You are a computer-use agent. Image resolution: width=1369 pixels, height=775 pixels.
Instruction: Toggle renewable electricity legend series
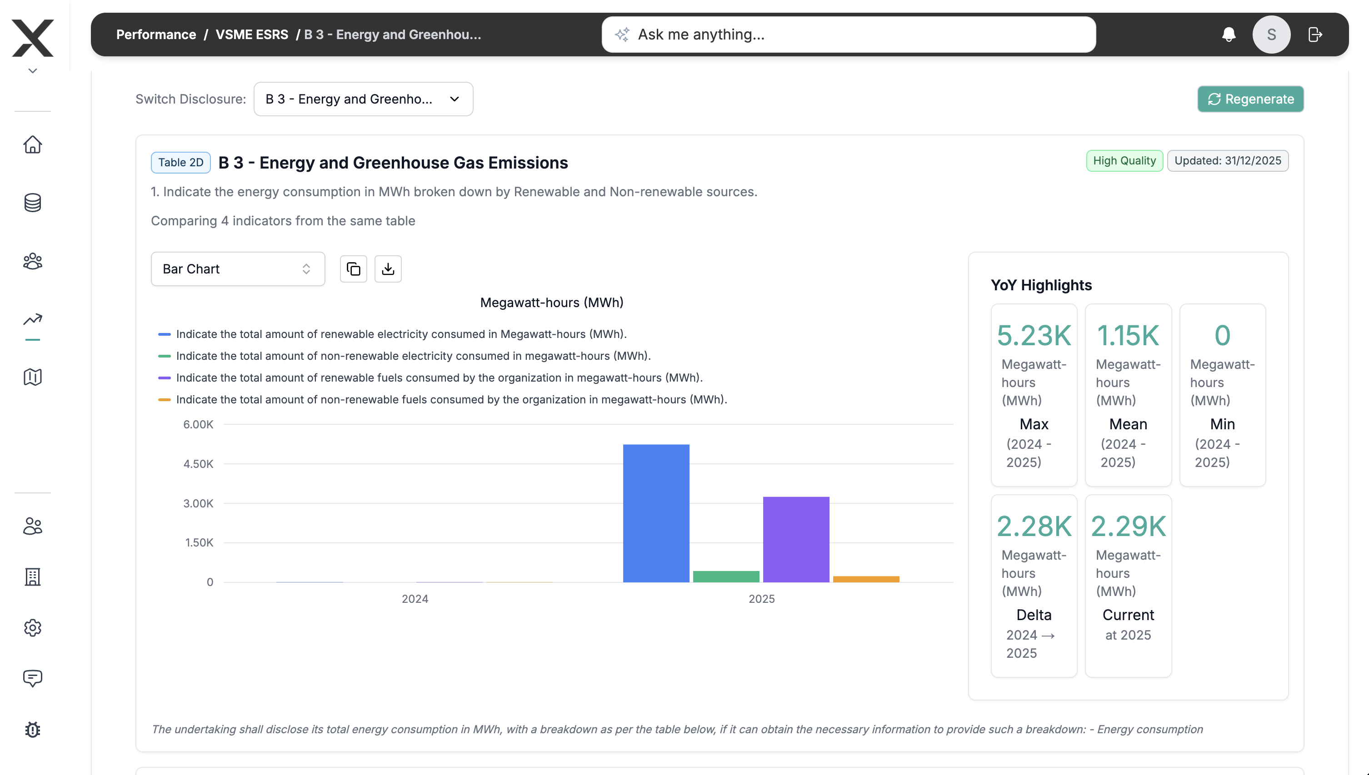coord(401,334)
